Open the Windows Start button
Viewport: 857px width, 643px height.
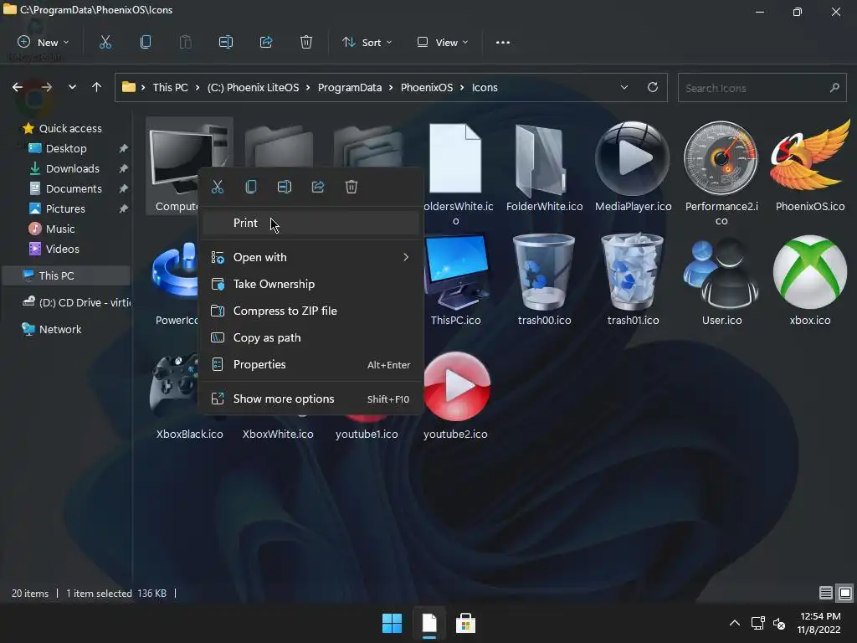coord(392,623)
